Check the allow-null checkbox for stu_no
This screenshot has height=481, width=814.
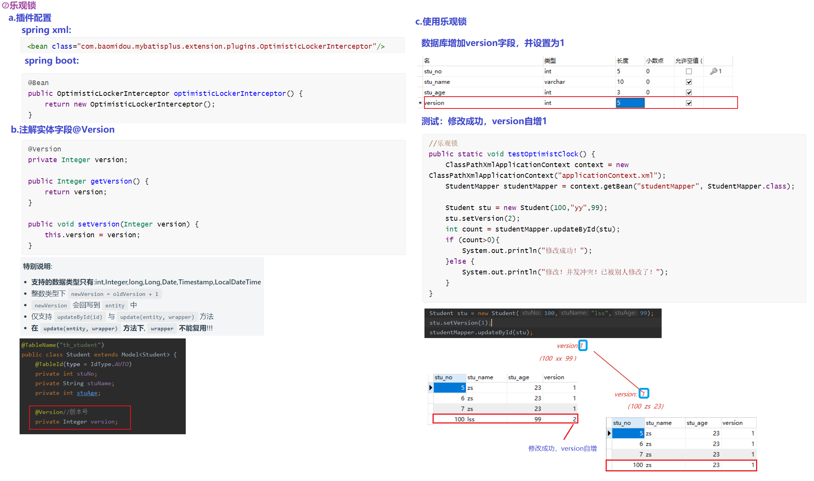[x=689, y=71]
